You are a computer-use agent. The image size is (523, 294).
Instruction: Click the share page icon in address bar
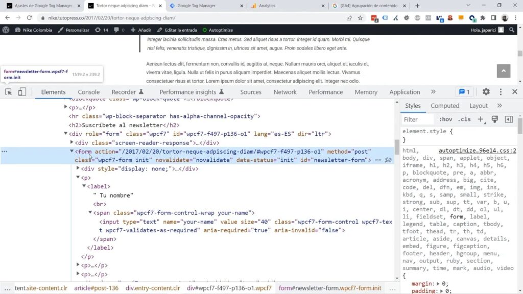pyautogui.click(x=349, y=18)
